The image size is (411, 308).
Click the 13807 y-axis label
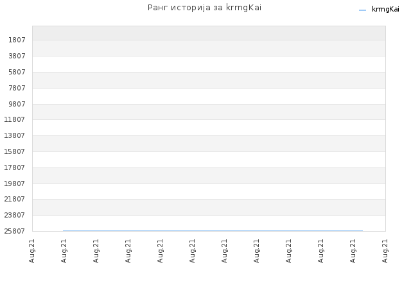coord(15,135)
